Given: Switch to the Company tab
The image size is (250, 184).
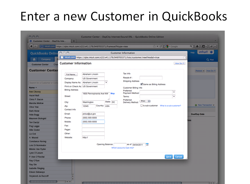Looking at the screenshot, I should (x=46, y=59).
